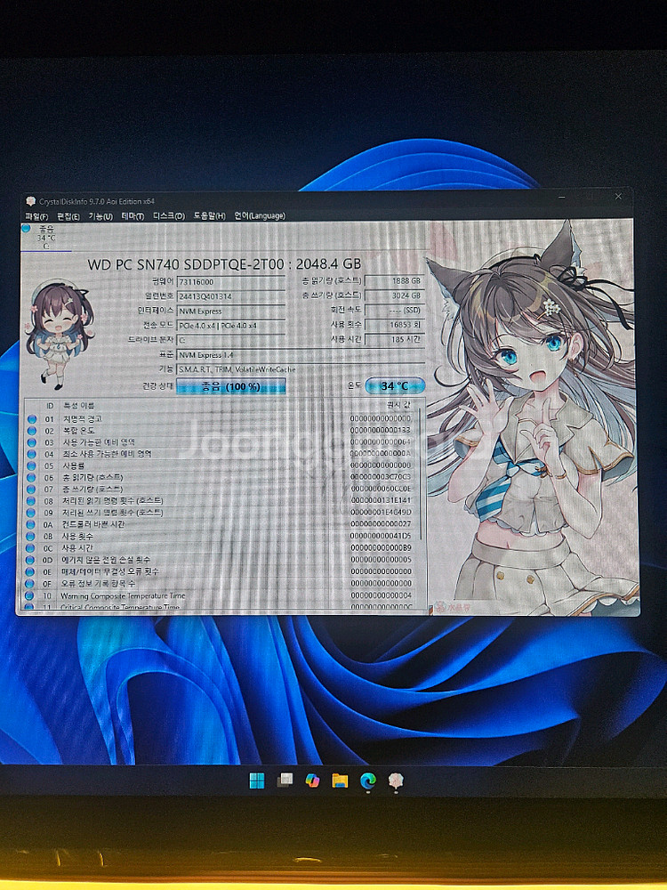
Task: Click the interface field NVM Express
Action: (x=230, y=311)
